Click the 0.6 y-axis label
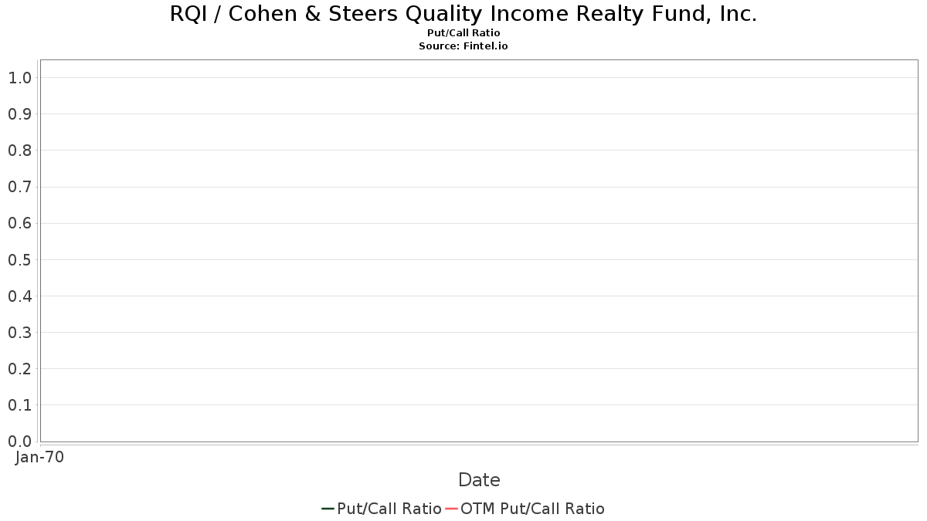This screenshot has width=927, height=521. point(20,223)
